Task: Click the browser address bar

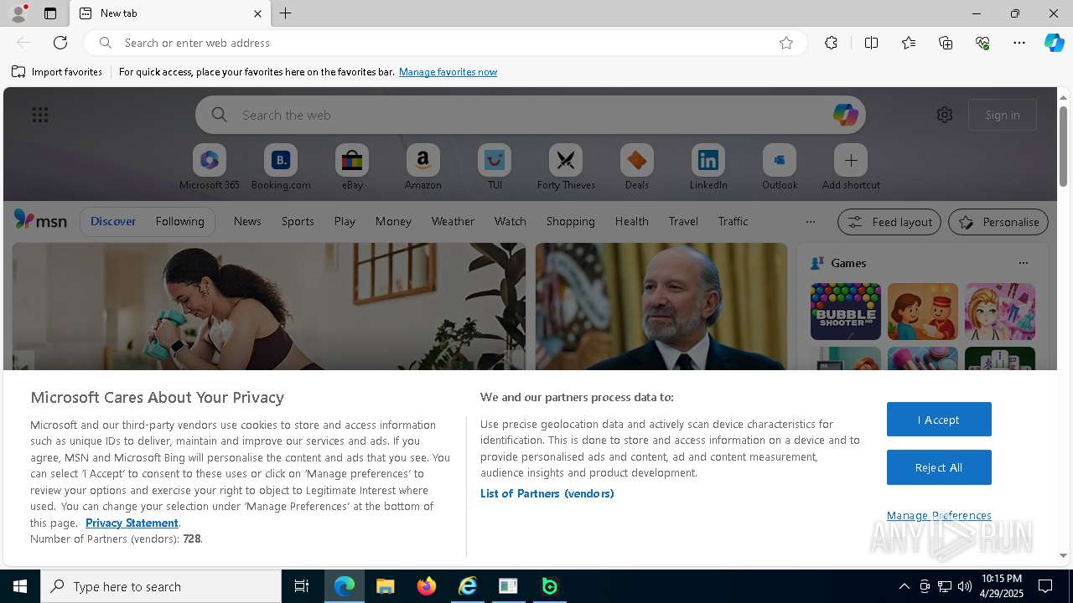Action: (x=444, y=43)
